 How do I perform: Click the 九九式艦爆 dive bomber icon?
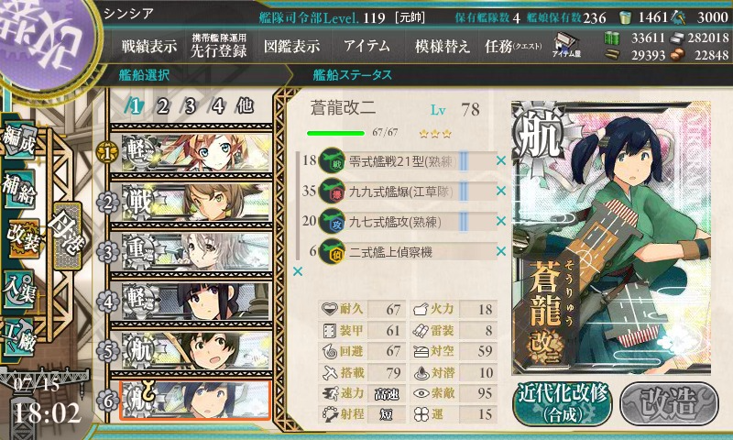tap(332, 191)
